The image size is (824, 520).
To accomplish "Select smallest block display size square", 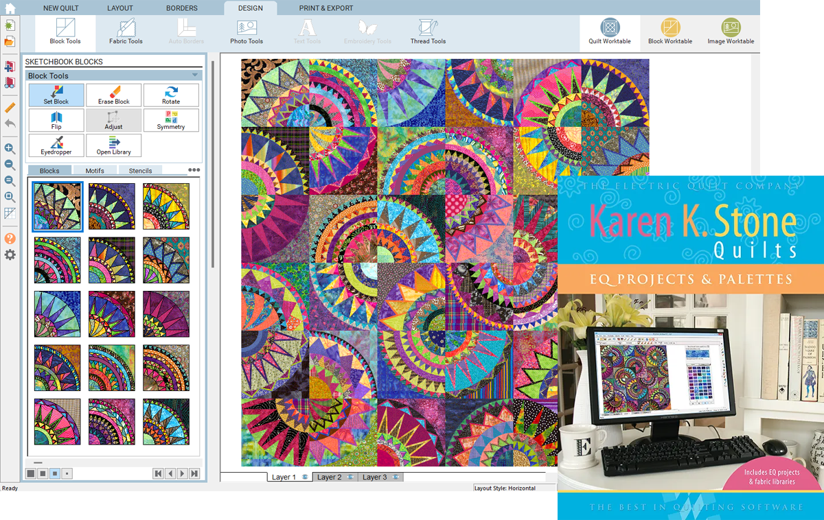I will (x=67, y=473).
